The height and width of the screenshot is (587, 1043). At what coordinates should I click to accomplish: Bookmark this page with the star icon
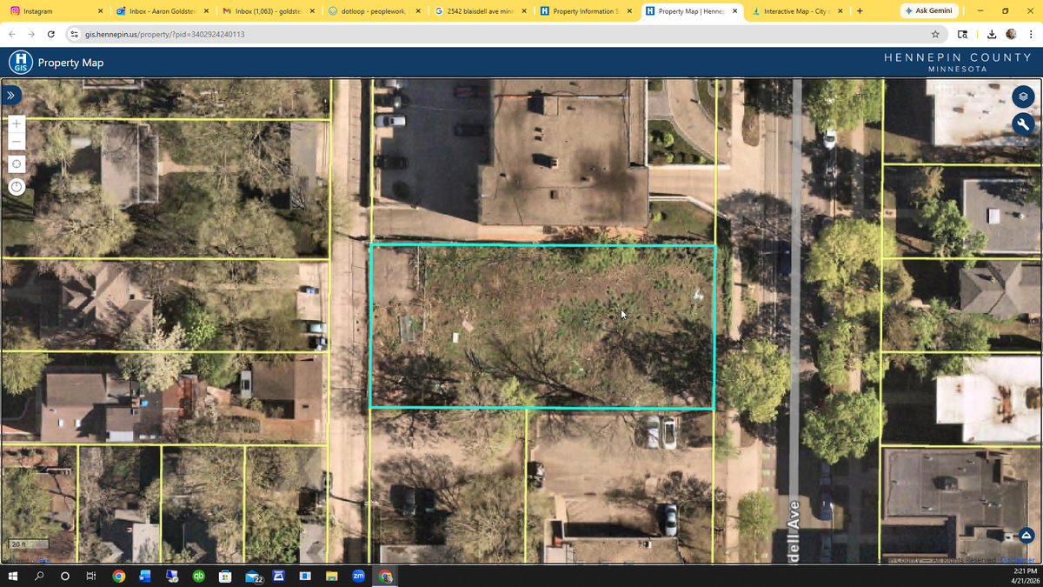click(934, 33)
